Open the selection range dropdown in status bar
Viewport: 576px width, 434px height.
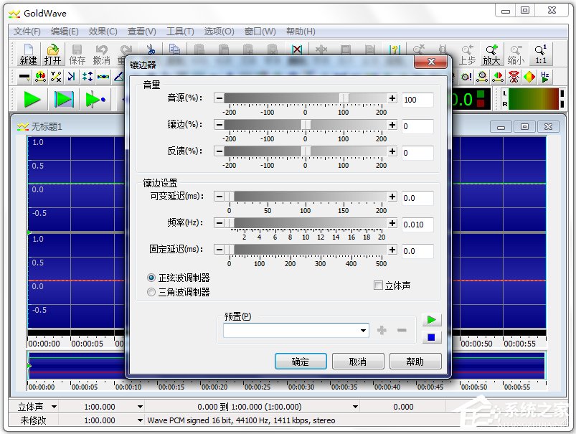[355, 407]
